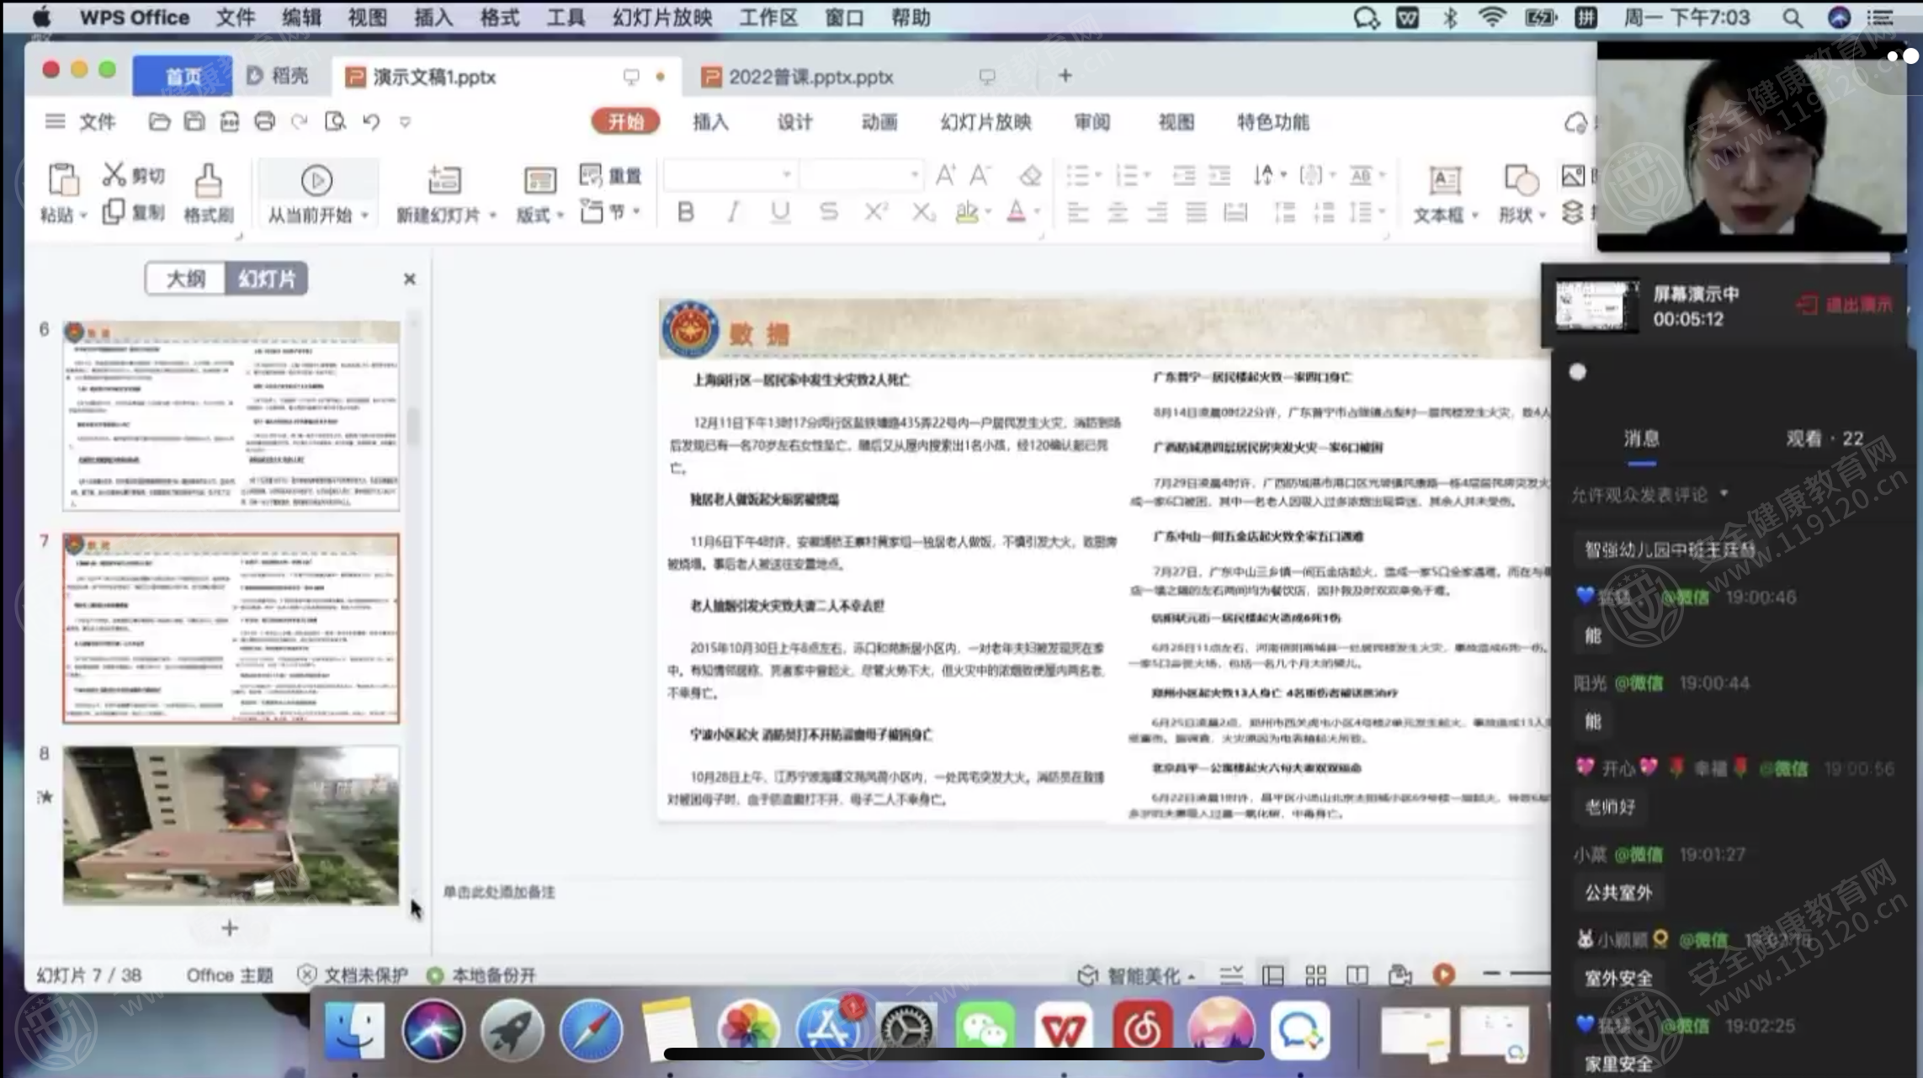Click the Smart Beautify button
Screen dimensions: 1923x1078
point(1136,975)
